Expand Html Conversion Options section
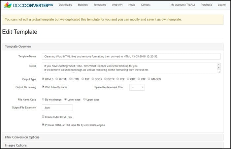Image resolution: width=231 pixels, height=149 pixels. [x=113, y=137]
